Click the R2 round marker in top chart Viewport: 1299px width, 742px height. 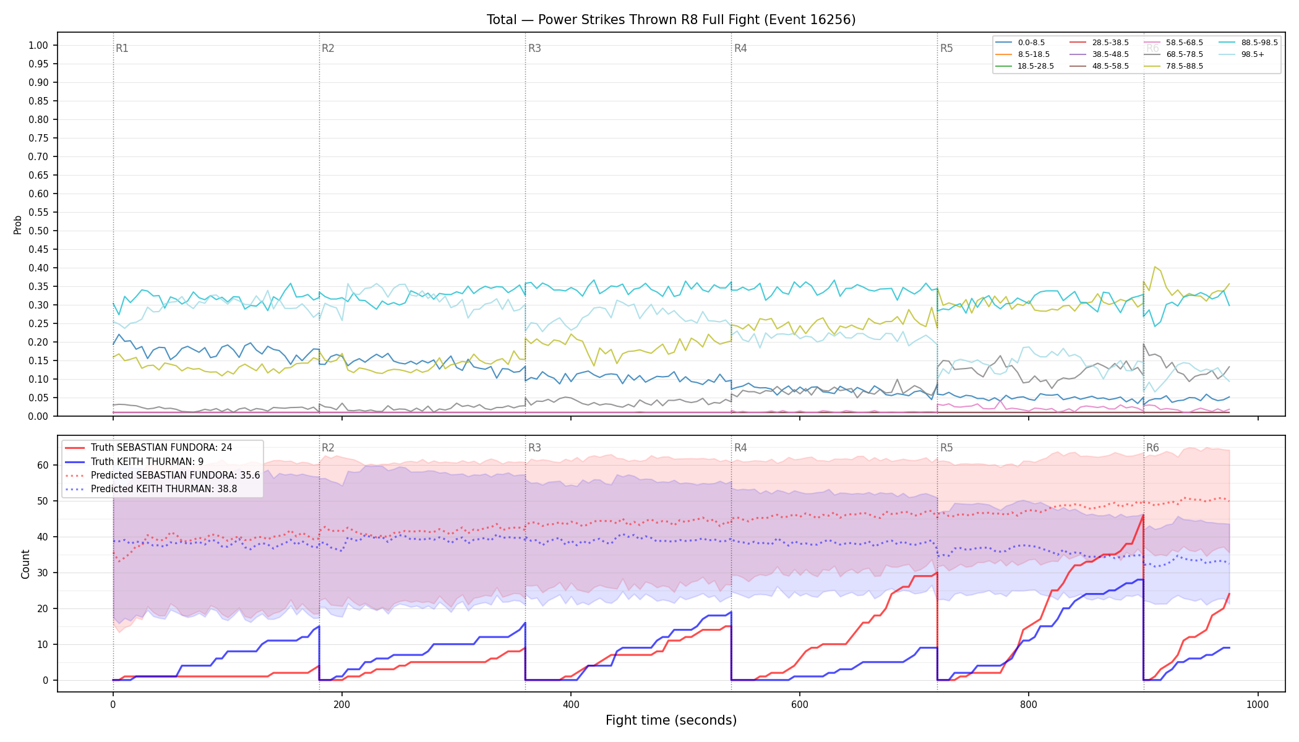328,48
